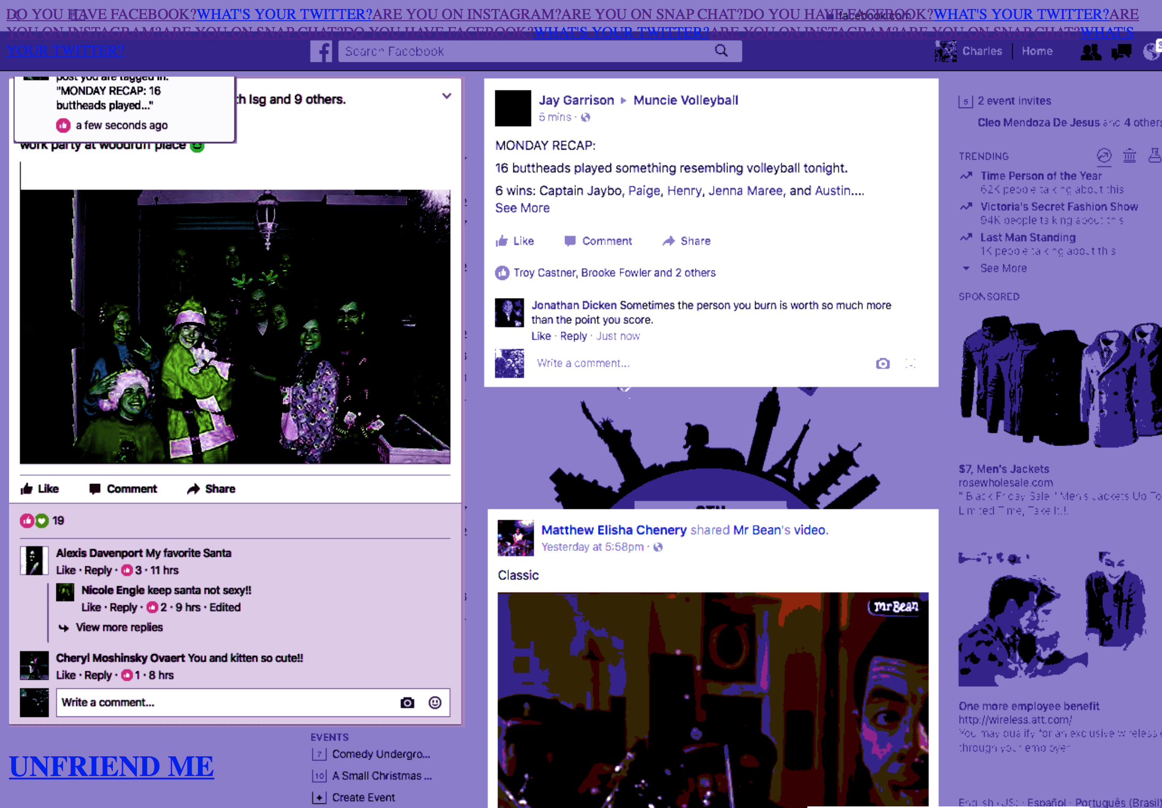
Task: Click the trending politics building icon
Action: coord(1130,156)
